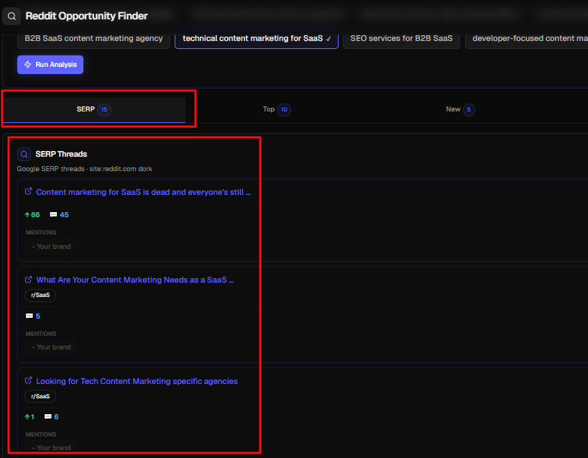Switch to the Top tab
The height and width of the screenshot is (458, 588).
(x=277, y=109)
